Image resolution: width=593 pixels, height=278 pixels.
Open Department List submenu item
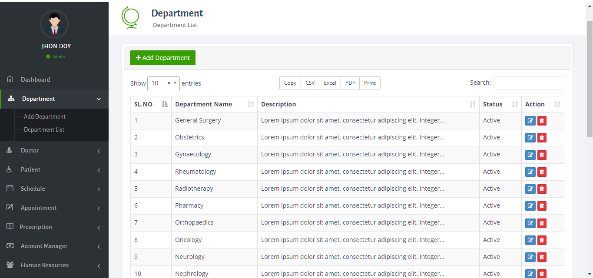(44, 130)
